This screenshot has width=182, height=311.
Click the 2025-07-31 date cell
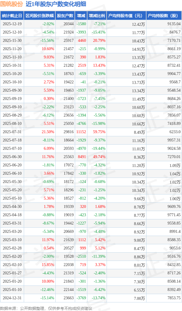(12, 132)
